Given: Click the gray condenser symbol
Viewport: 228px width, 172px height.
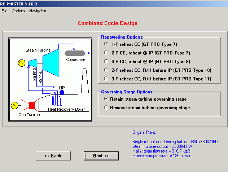Looking at the screenshot, I should pos(75,53).
